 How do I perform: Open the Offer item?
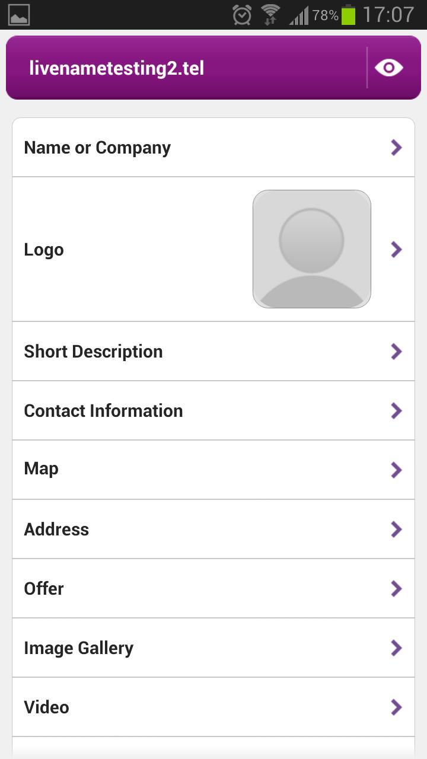coord(44,589)
